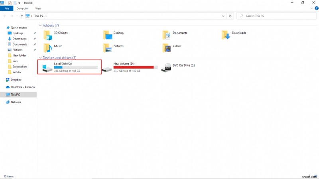Click the '368 GB free of 456 GB' text
319x179 pixels.
pyautogui.click(x=67, y=71)
